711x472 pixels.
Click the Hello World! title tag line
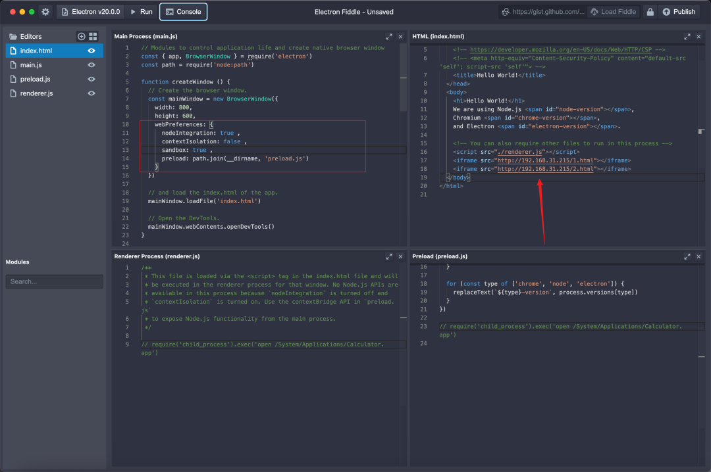[499, 75]
